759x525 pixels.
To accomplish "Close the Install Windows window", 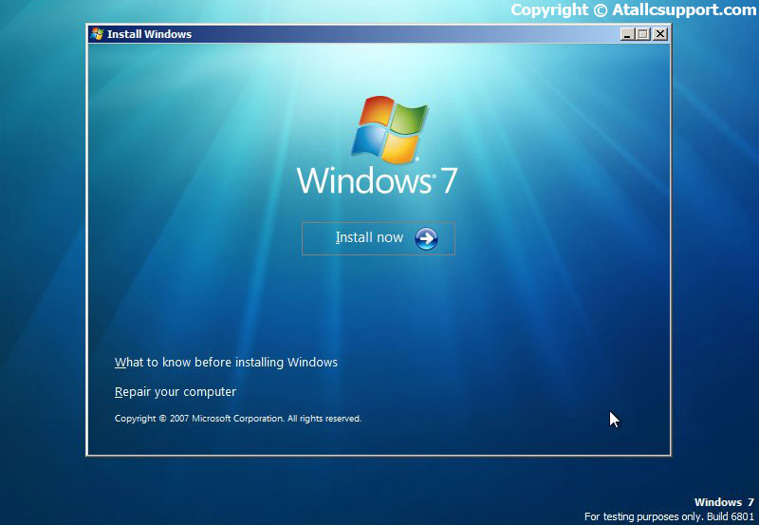I will (x=659, y=34).
